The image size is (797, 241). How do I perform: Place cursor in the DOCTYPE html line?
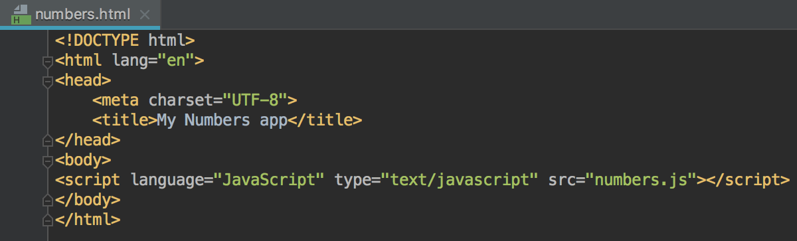(125, 40)
